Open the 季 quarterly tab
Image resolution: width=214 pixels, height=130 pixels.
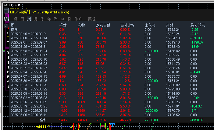(42, 19)
